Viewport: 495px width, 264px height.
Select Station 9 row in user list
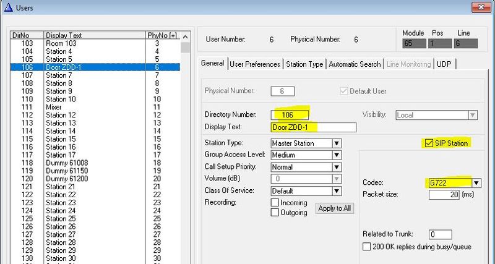point(95,91)
